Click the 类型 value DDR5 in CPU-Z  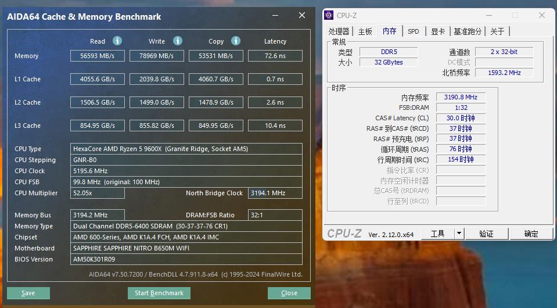pyautogui.click(x=389, y=52)
